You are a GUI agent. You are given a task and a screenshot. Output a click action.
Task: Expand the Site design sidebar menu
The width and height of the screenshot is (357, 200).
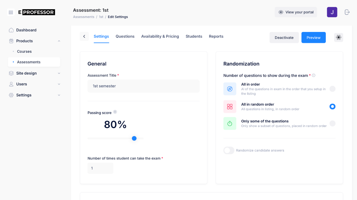(x=59, y=73)
